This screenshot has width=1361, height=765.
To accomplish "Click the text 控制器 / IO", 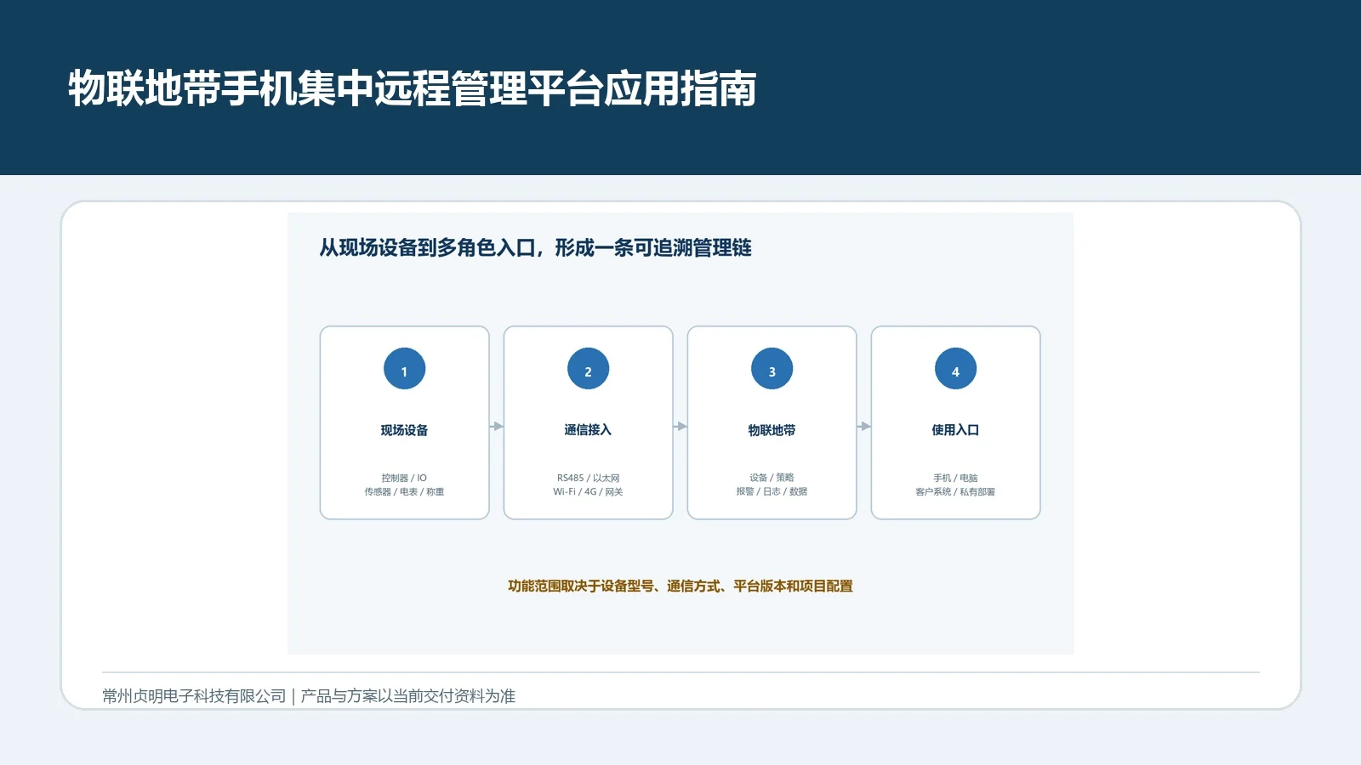I will (404, 478).
